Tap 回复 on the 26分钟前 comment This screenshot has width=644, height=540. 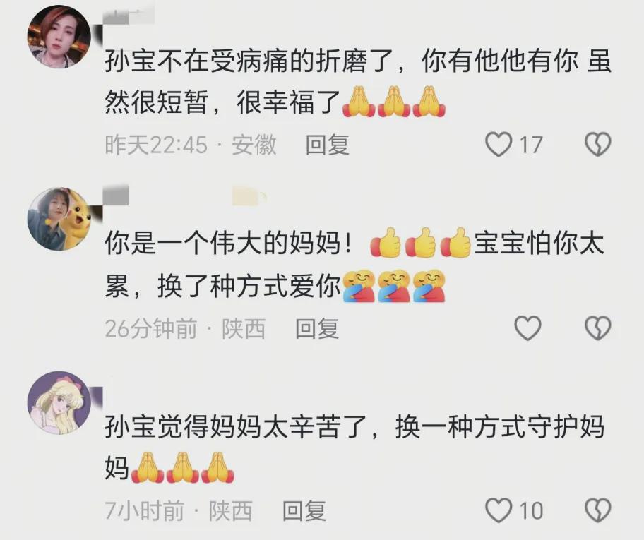[317, 328]
